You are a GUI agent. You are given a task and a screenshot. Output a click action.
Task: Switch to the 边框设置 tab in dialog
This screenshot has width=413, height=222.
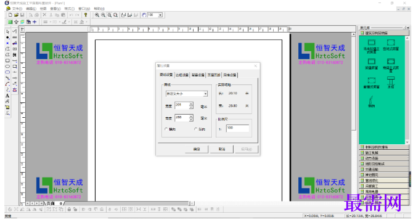point(182,75)
